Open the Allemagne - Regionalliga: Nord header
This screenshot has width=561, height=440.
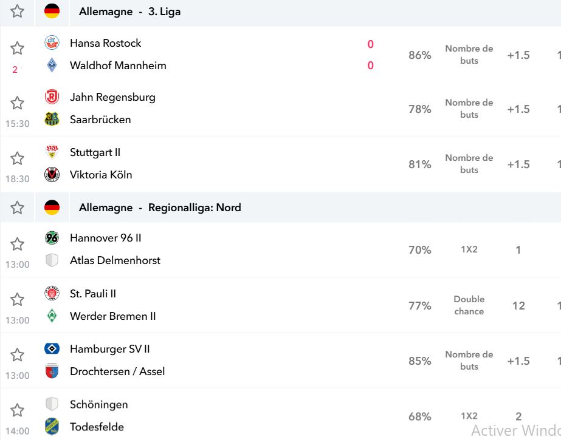[160, 208]
